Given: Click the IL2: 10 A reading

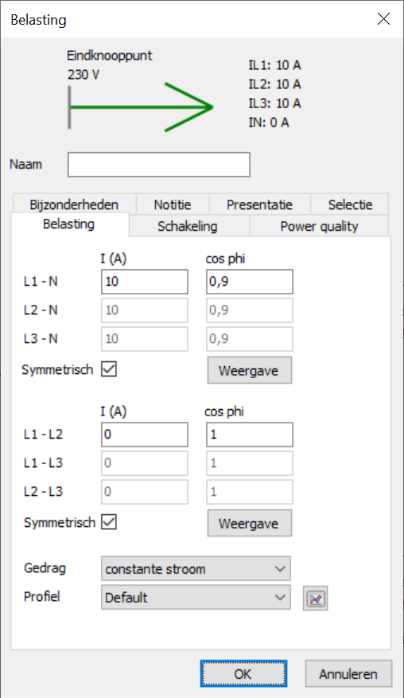Looking at the screenshot, I should coord(274,84).
